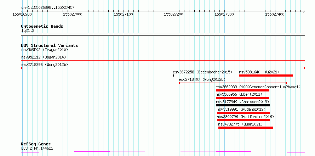Click the 155027400 ruler coordinate
Image resolution: width=315 pixels, height=156 pixels.
(275, 14)
